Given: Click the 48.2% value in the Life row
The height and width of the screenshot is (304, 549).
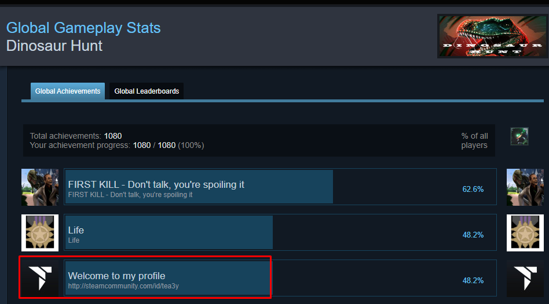Looking at the screenshot, I should pos(473,235).
